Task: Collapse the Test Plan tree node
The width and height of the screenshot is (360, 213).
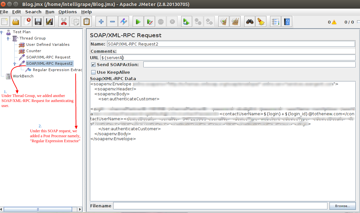Action: click(x=1, y=32)
